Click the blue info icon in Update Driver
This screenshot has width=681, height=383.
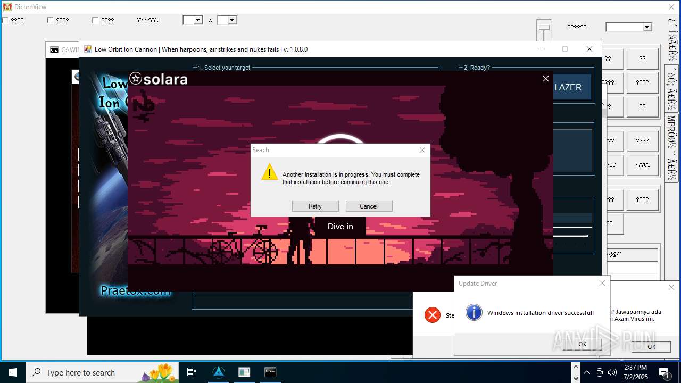pos(474,312)
